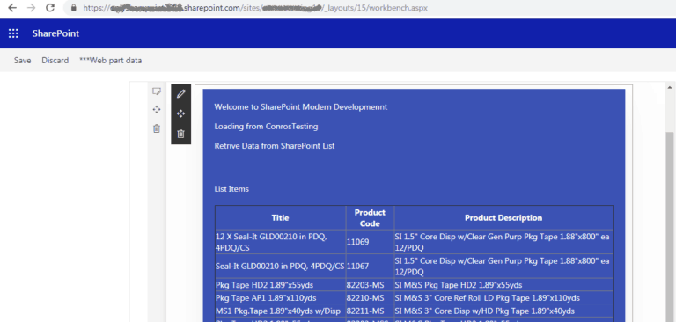
Task: Click 'Retrive Data from SharePoint List' text
Action: pyautogui.click(x=275, y=146)
